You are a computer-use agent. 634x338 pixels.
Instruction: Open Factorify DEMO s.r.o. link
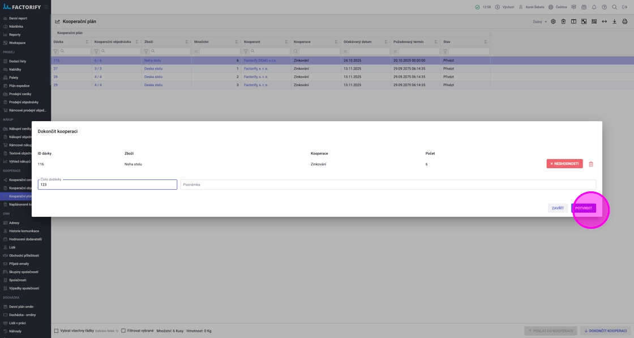pyautogui.click(x=260, y=60)
